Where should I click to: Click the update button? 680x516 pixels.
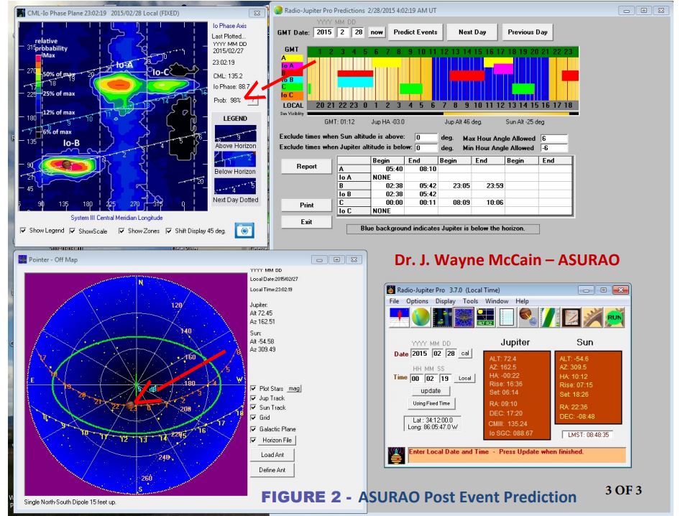pyautogui.click(x=431, y=391)
